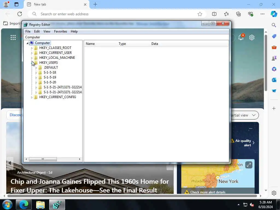Click the volume muted tray icon
Screen dimensions: 280x210
[x=252, y=205]
